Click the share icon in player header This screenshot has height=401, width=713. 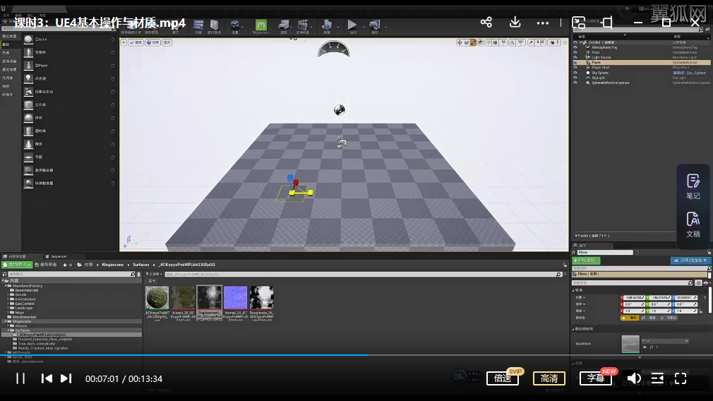tap(486, 23)
